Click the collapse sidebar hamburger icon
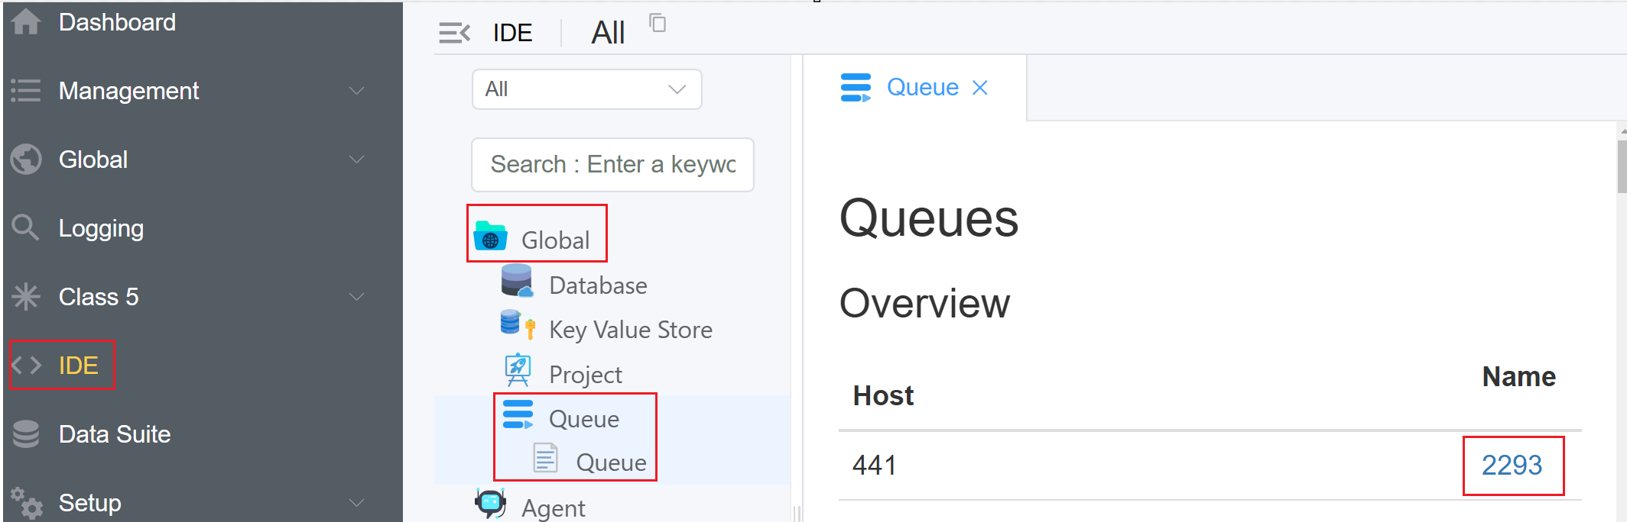The height and width of the screenshot is (522, 1627). click(454, 33)
